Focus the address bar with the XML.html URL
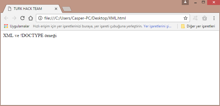Image resolution: width=220 pixels, height=106 pixels. tap(113, 18)
